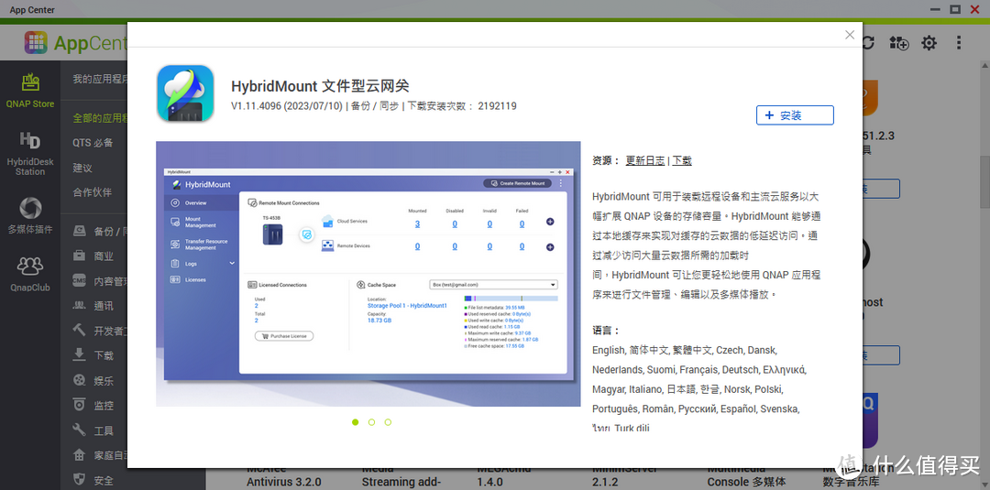
Task: Open App Center settings gear
Action: 929,43
